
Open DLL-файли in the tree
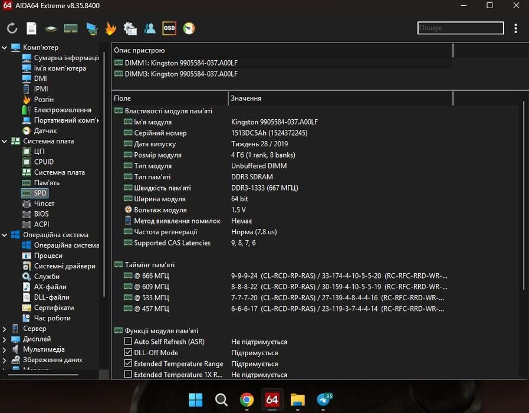(45, 297)
